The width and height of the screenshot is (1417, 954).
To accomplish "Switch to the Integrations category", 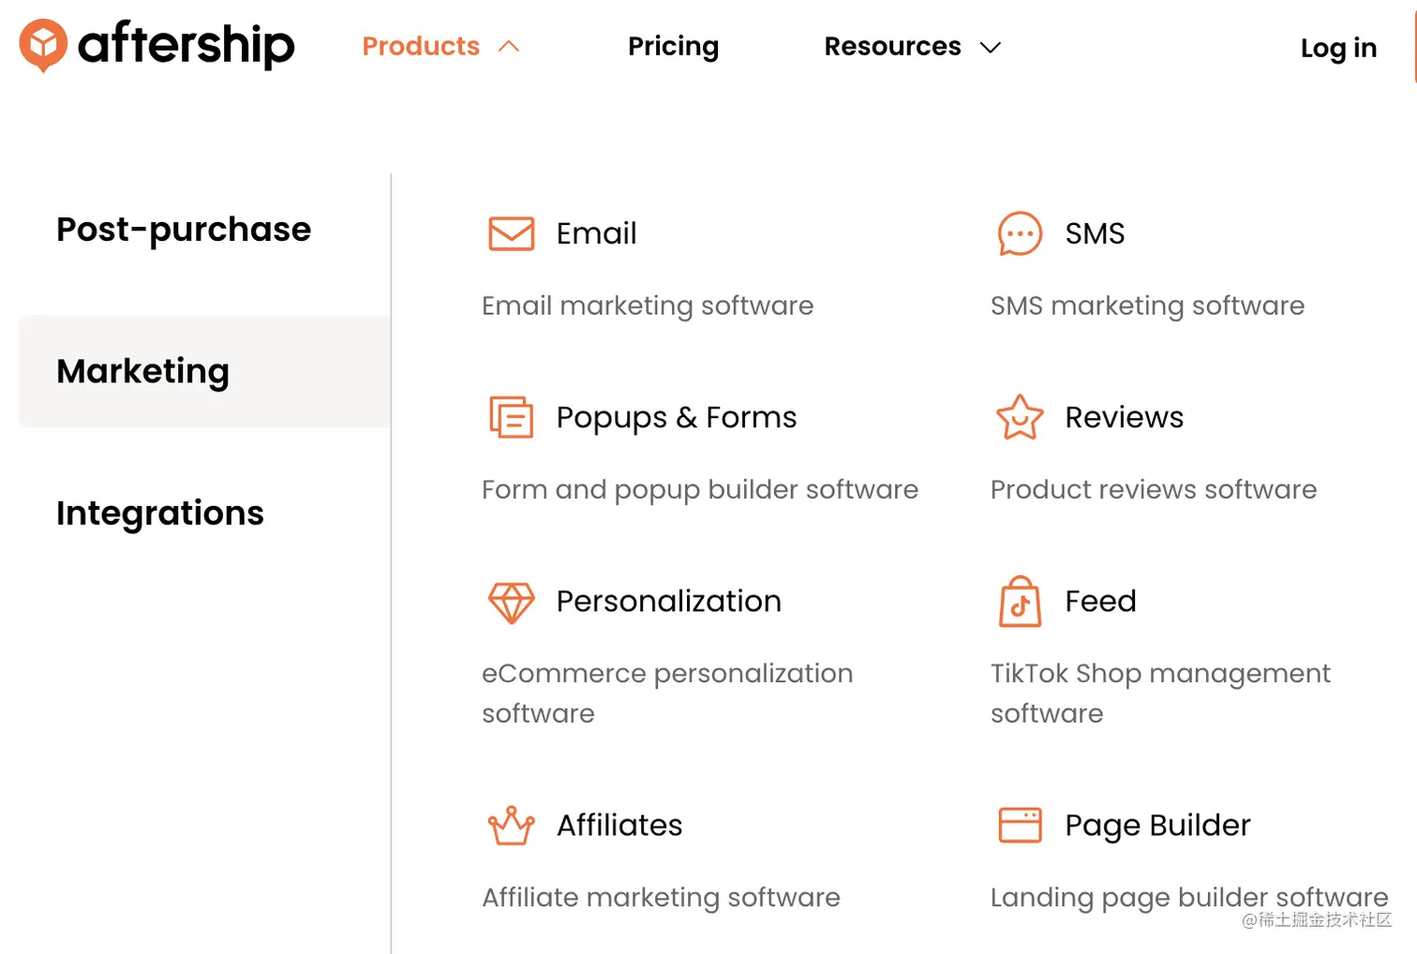I will [160, 514].
